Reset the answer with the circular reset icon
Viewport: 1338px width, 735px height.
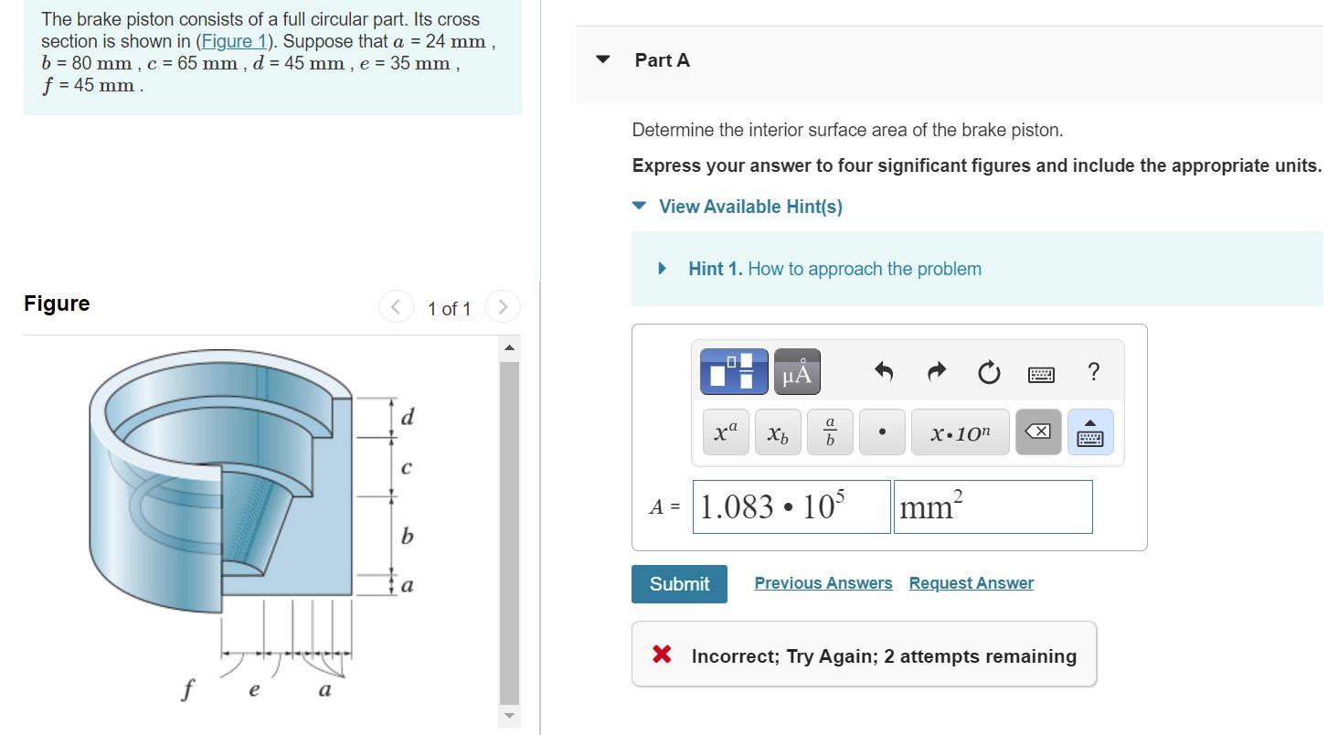[988, 372]
